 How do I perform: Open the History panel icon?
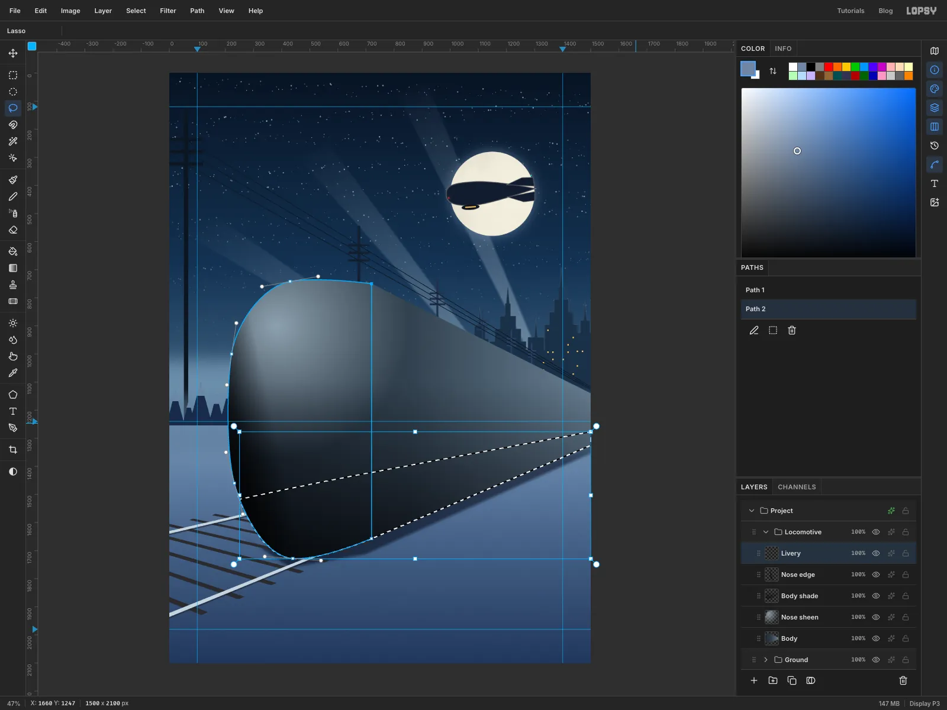tap(935, 146)
